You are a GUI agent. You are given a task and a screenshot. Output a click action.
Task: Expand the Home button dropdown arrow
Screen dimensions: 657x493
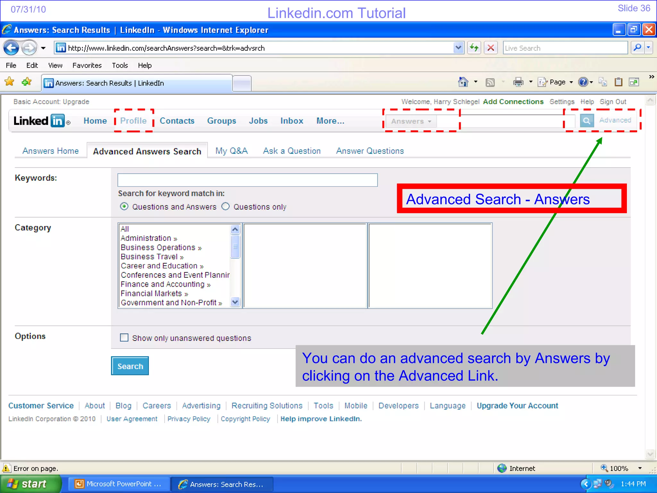click(476, 82)
